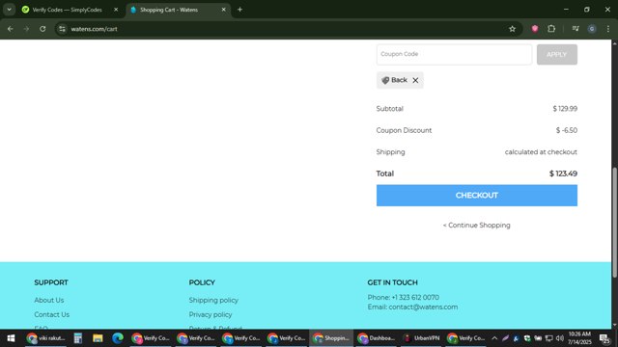
Task: Click the total amount $ 123.49
Action: click(563, 173)
